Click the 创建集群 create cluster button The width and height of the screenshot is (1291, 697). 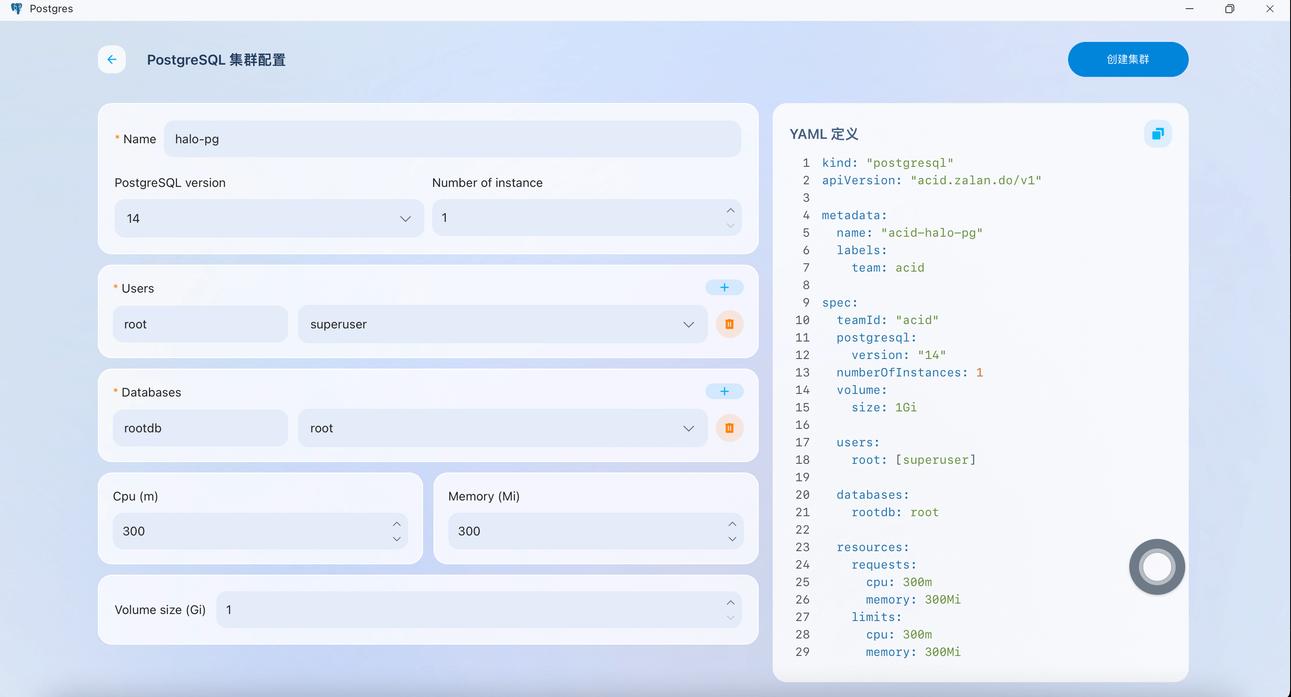click(x=1128, y=59)
